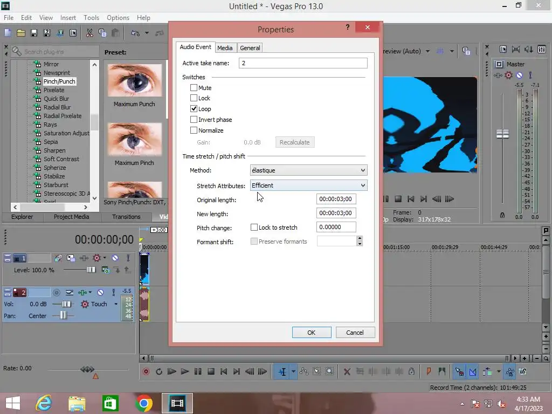Open automation mode dropdown next to Touch
This screenshot has width=552, height=414.
(116, 304)
